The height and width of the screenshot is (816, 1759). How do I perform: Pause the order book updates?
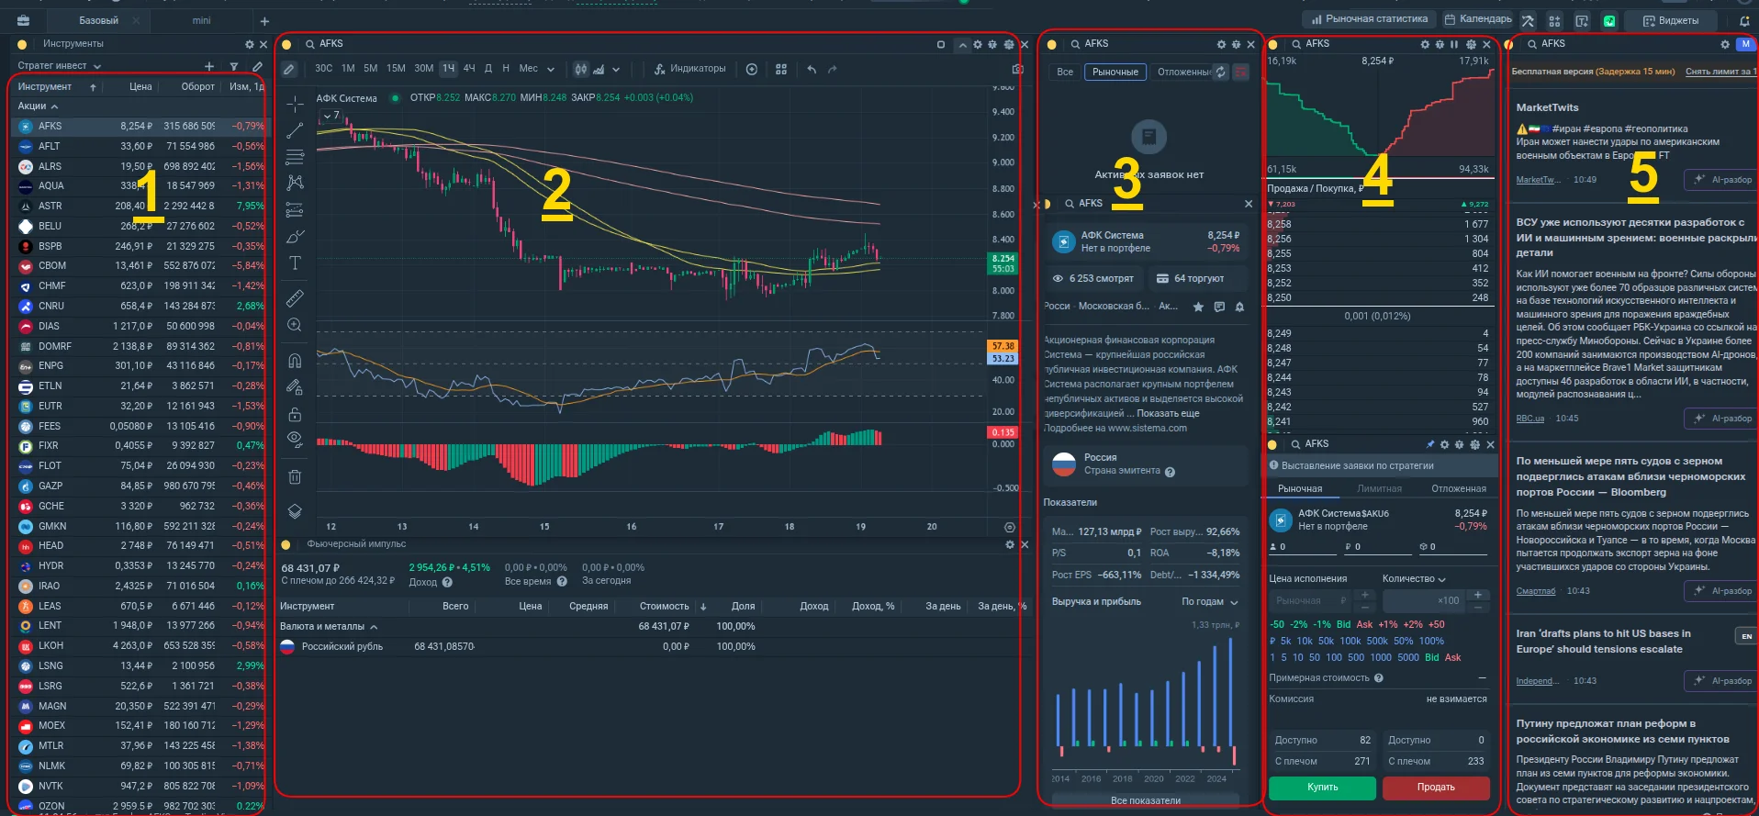pos(1454,44)
